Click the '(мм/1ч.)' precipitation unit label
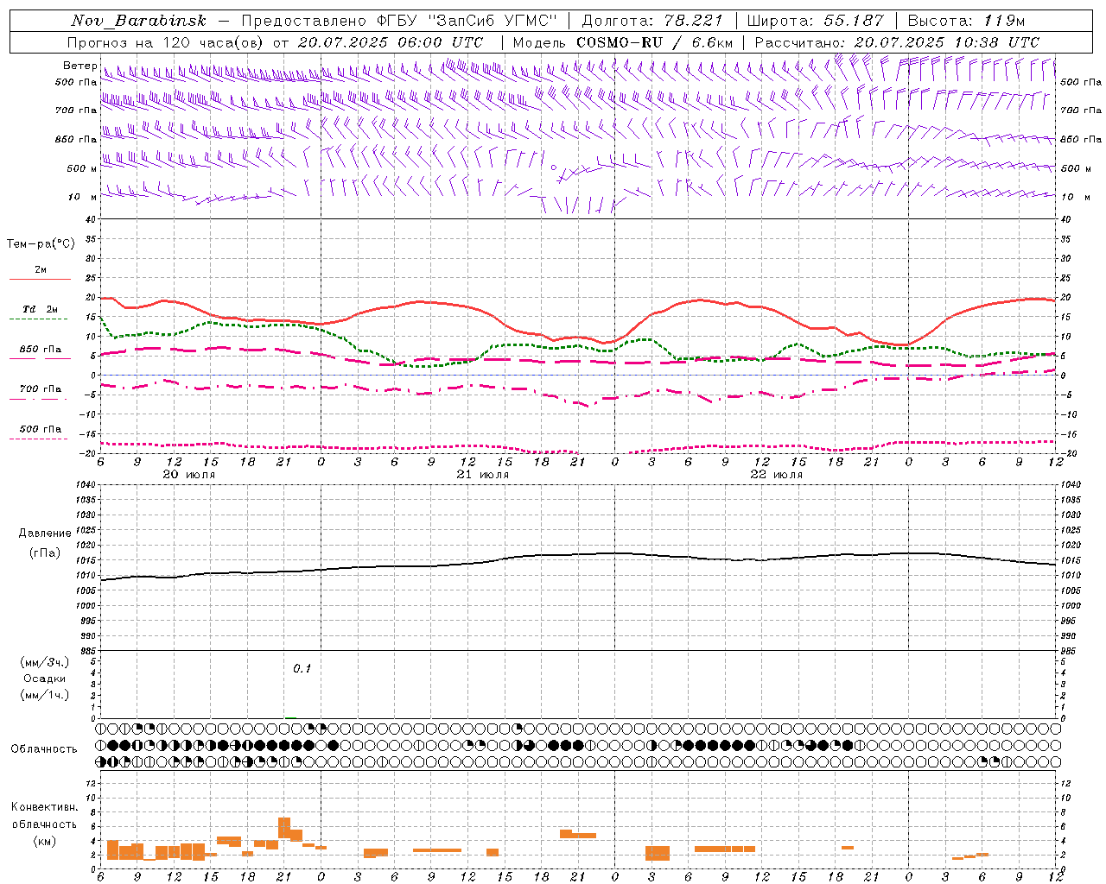This screenshot has width=1106, height=884. coord(45,695)
